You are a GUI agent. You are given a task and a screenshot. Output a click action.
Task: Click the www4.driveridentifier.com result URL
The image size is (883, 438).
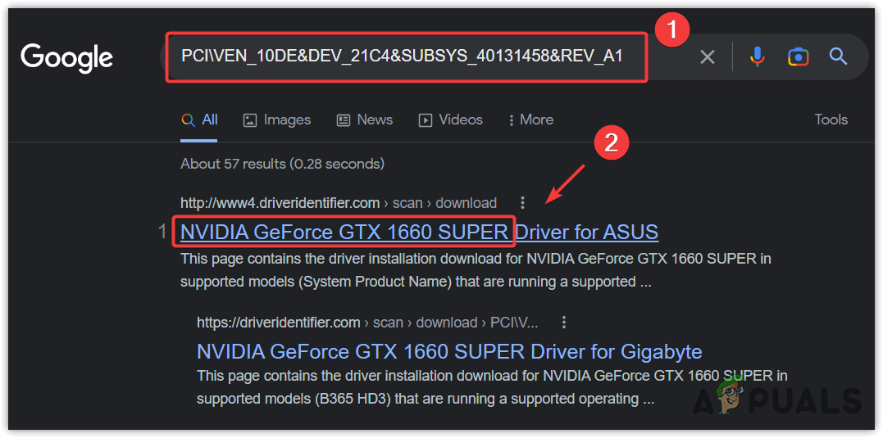point(339,202)
